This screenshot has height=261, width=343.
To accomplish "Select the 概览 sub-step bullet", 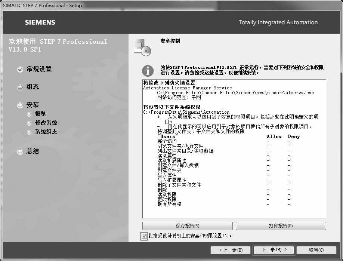I will pos(29,114).
